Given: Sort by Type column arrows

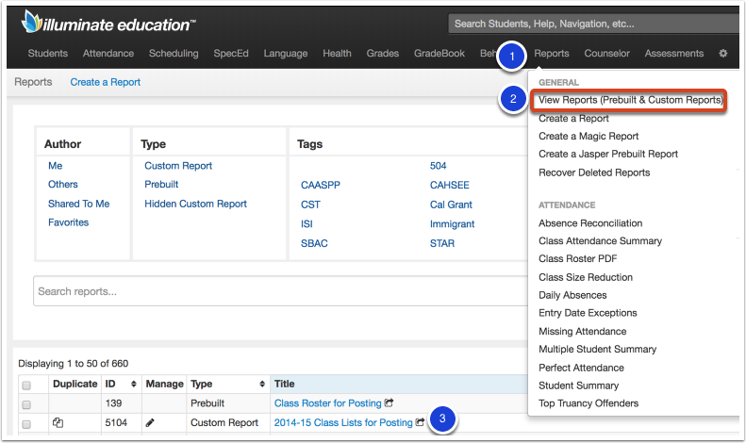Looking at the screenshot, I should [262, 384].
